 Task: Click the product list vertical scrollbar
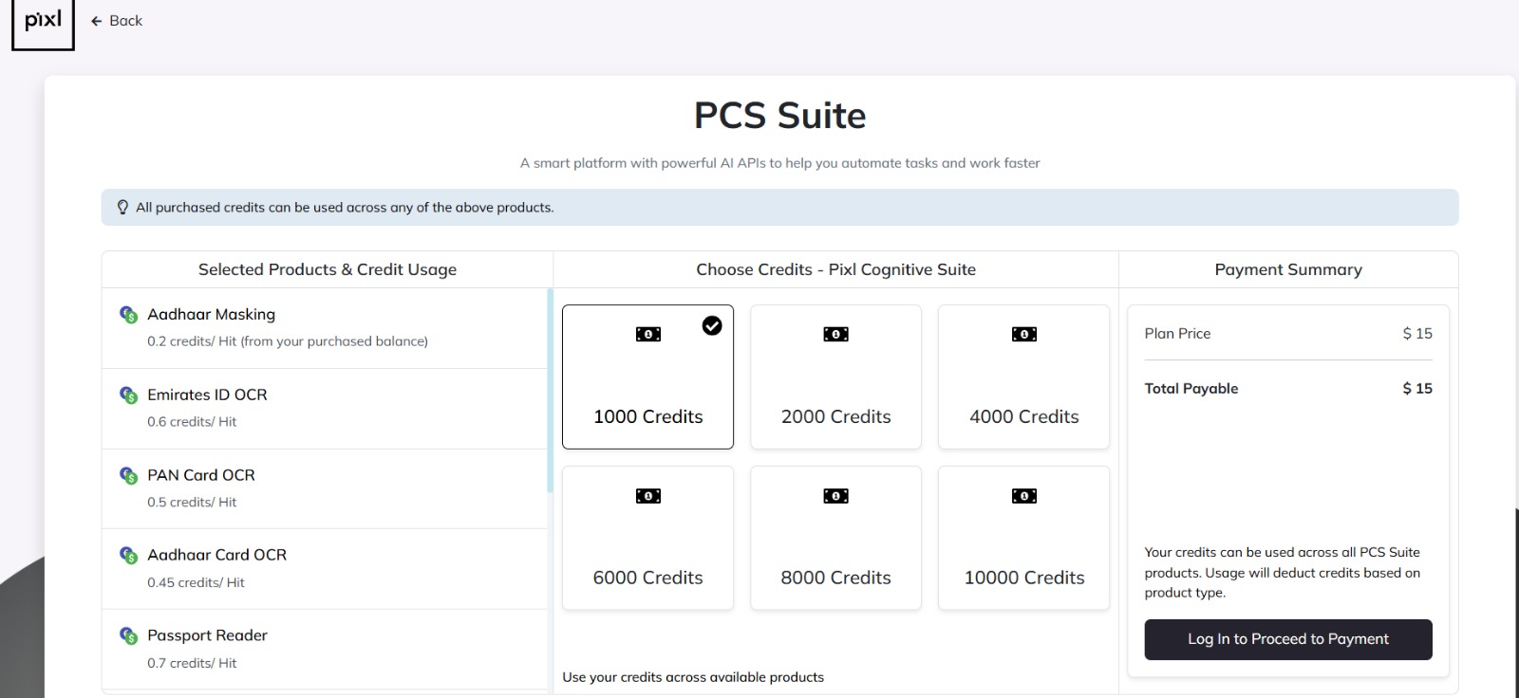(x=550, y=391)
